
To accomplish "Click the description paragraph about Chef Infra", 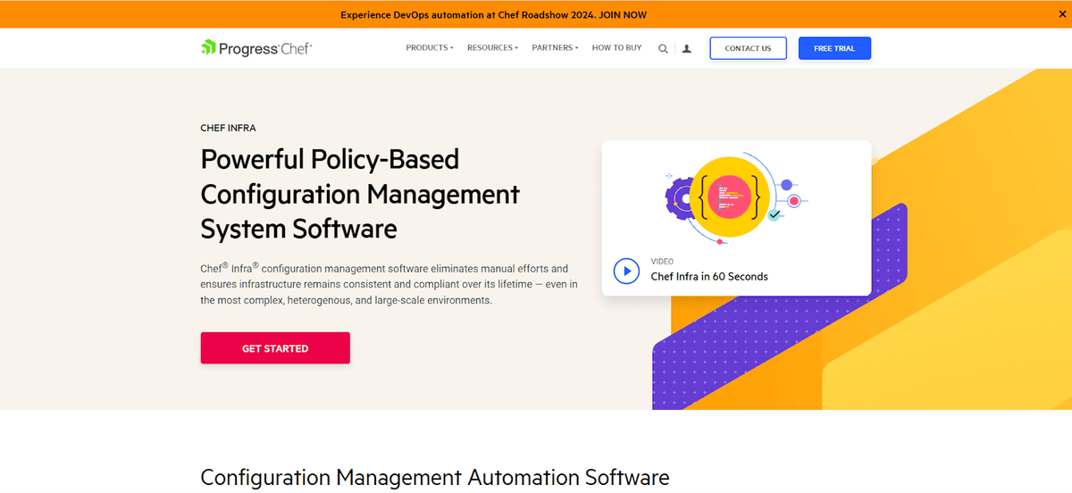I will click(x=389, y=284).
